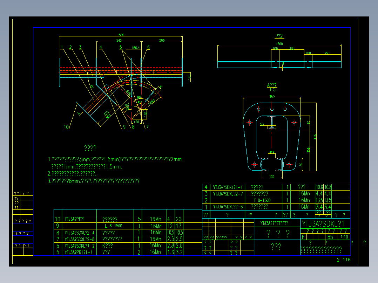The width and height of the screenshot is (378, 283).
Task: Click the '[ 8-1500' entry in row 9
Action: tap(114, 226)
